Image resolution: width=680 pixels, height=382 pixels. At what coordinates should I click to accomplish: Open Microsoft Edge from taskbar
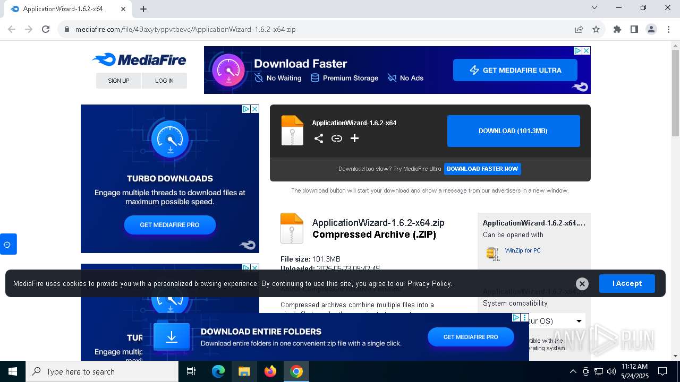218,371
